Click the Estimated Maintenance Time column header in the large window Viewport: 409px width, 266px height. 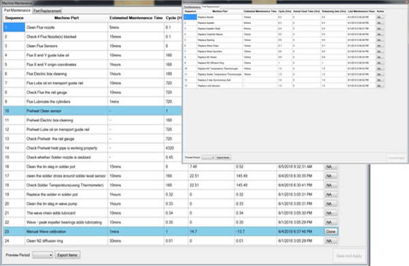pos(136,18)
